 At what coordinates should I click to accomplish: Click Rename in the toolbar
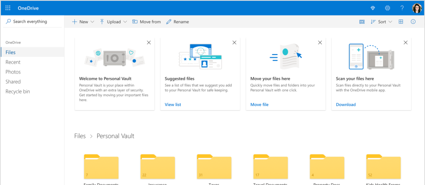click(178, 22)
